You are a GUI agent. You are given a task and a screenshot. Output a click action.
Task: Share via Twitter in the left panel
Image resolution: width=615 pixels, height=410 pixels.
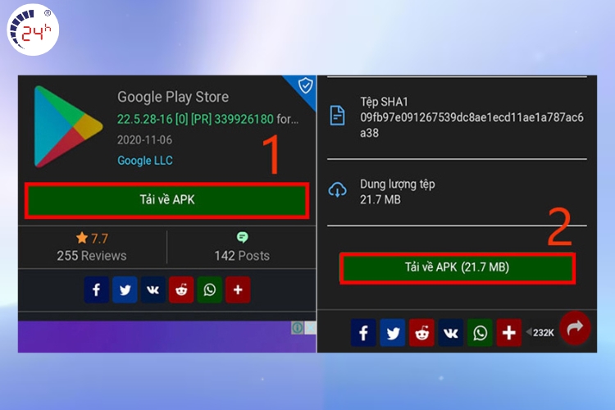(x=125, y=289)
